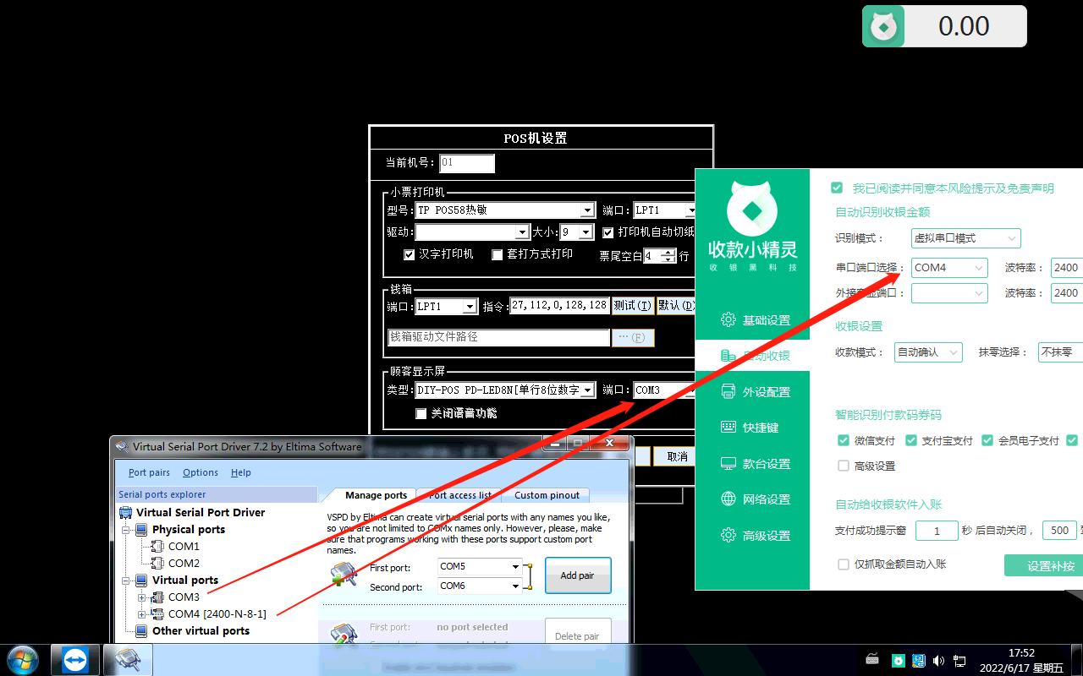1083x676 pixels.
Task: Select the COM4 [2400-N-8-1] virtual port
Action: [217, 613]
